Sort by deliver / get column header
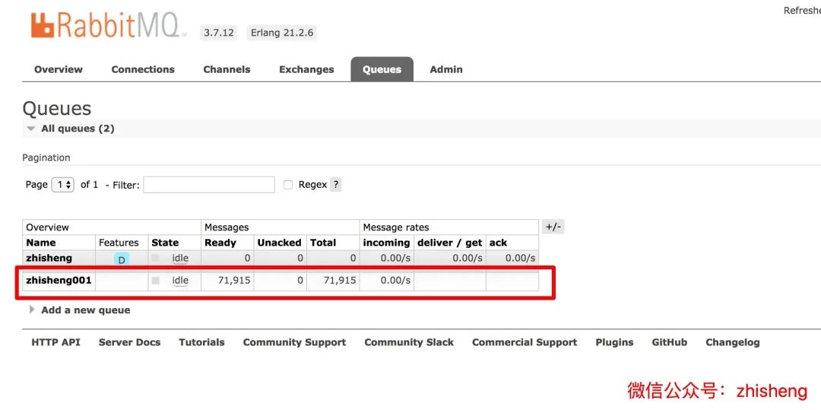This screenshot has width=821, height=410. [450, 243]
